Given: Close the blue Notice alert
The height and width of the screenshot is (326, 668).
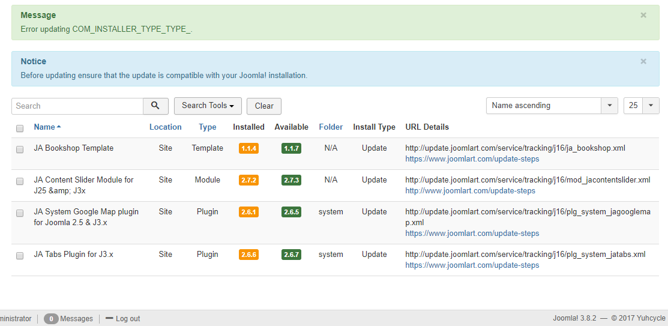Looking at the screenshot, I should [x=643, y=61].
